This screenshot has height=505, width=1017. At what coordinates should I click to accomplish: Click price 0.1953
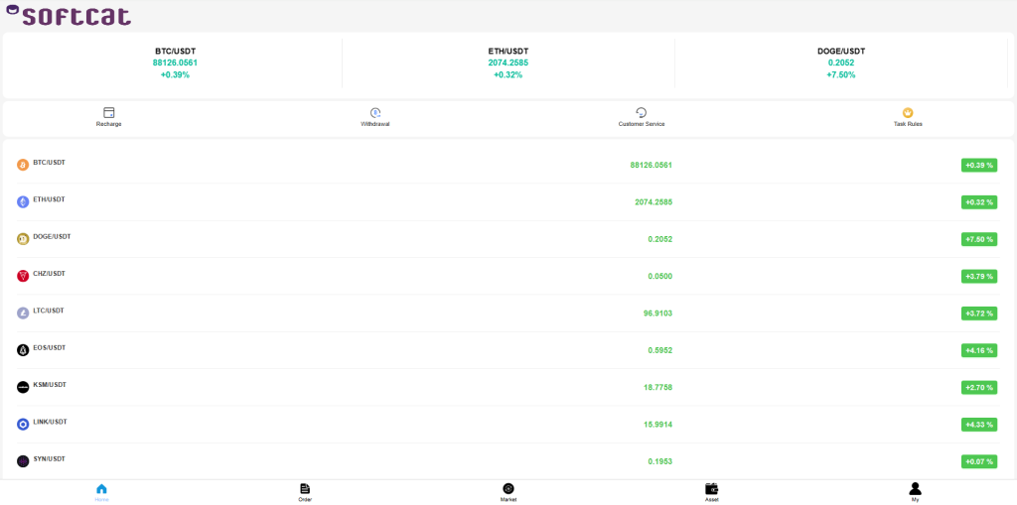(x=660, y=461)
